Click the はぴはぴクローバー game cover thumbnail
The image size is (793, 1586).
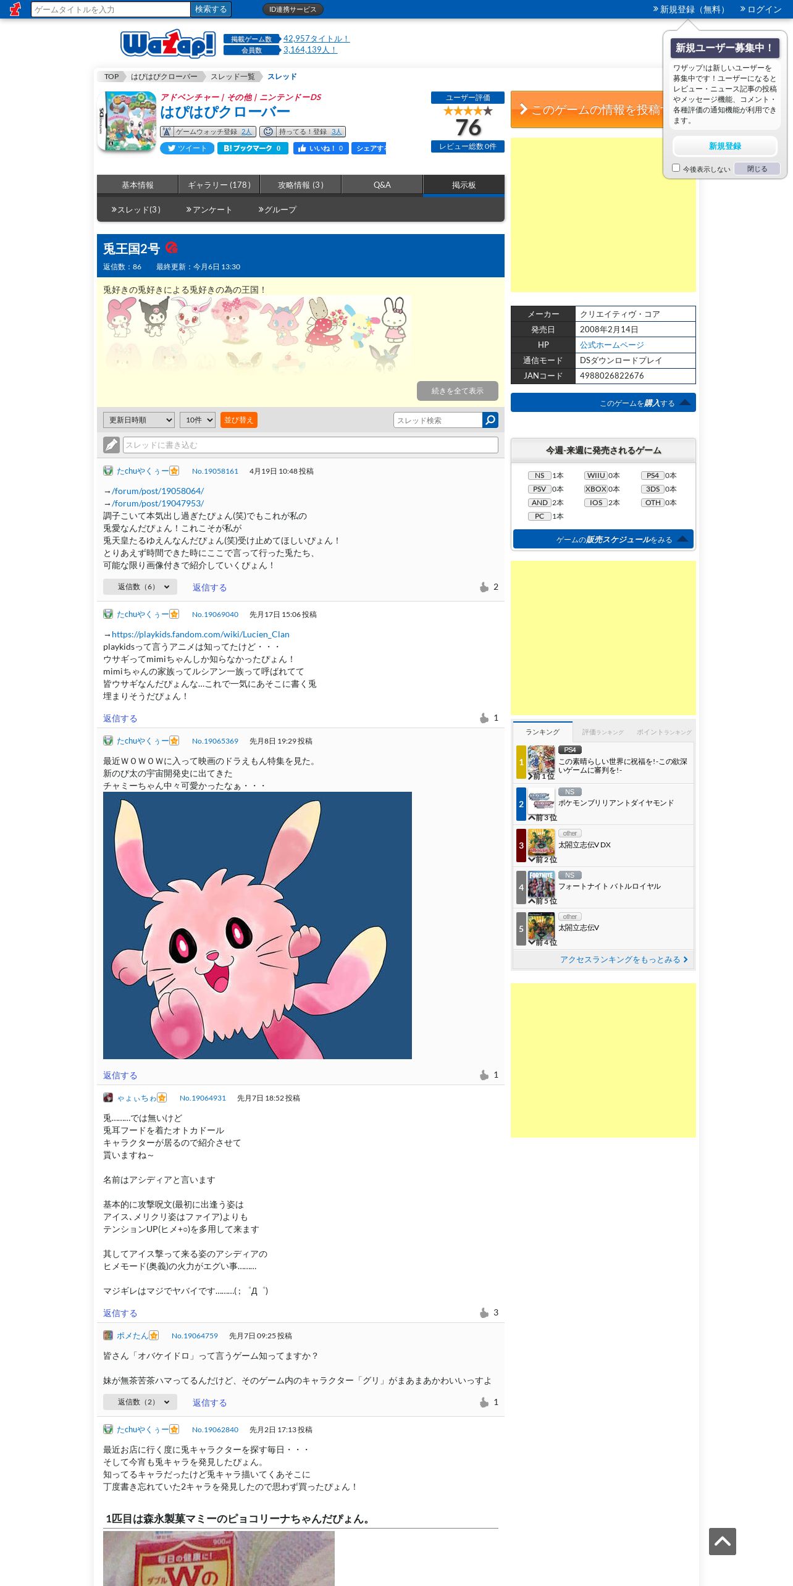(127, 121)
